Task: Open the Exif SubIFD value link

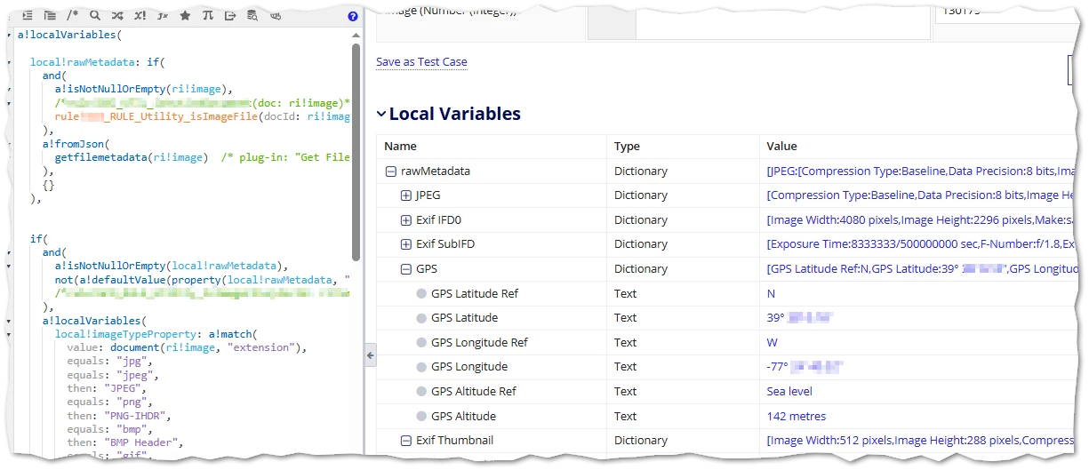Action: [922, 244]
